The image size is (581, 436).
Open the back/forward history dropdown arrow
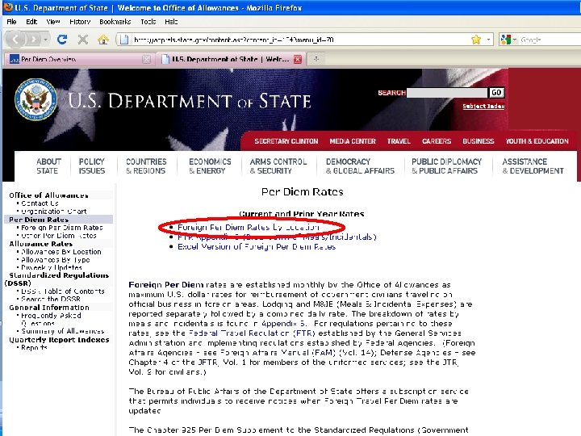(x=45, y=40)
